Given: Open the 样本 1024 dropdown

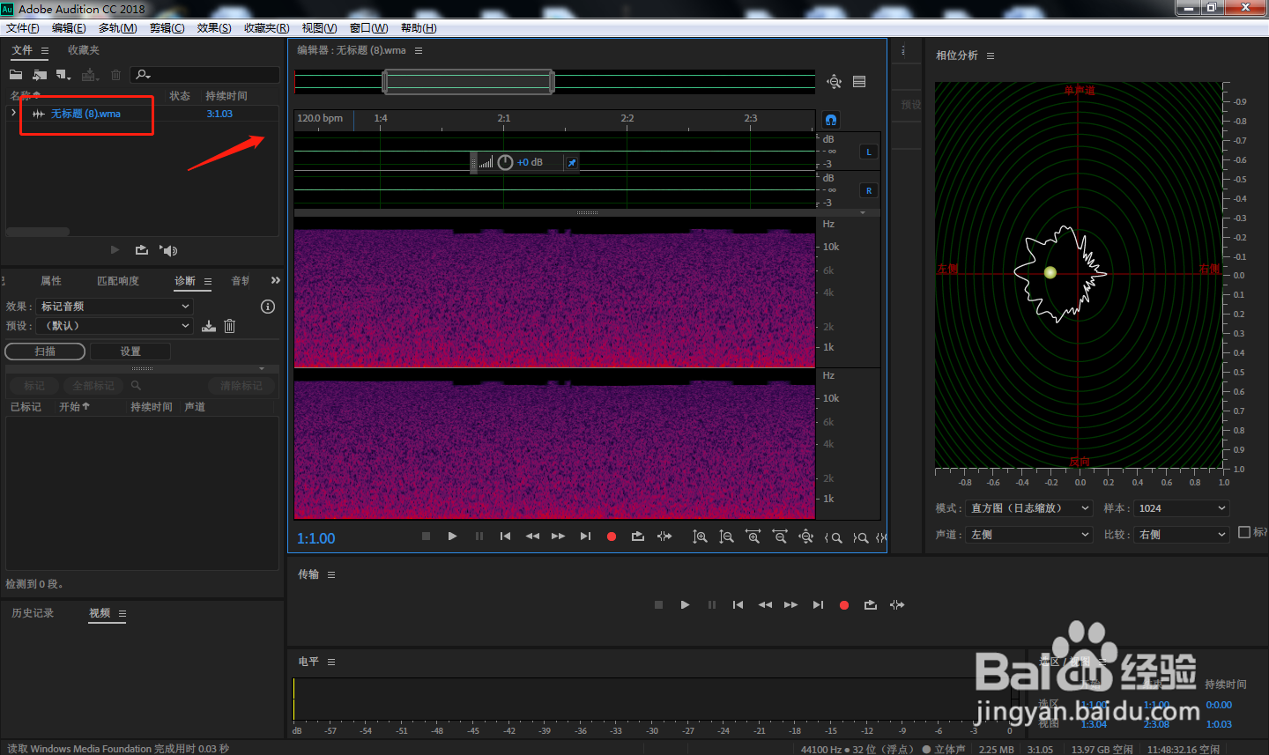Looking at the screenshot, I should [x=1181, y=508].
